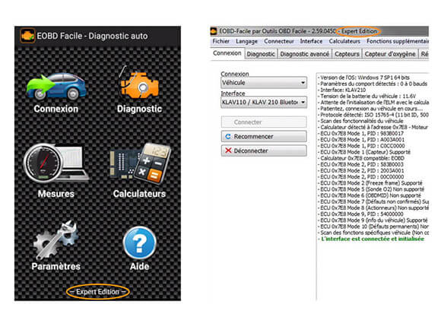Viewport: 441px width, 333px height.
Task: Click the EOBD-Facile window title bar icon
Action: (214, 31)
